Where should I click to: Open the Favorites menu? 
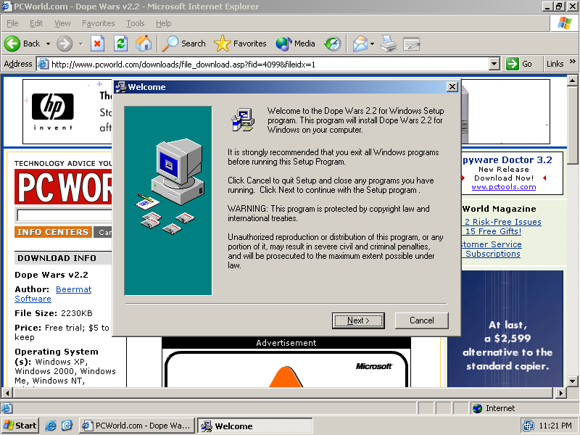tap(99, 23)
